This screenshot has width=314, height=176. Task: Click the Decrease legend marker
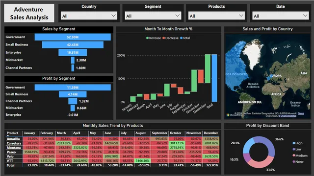point(163,38)
